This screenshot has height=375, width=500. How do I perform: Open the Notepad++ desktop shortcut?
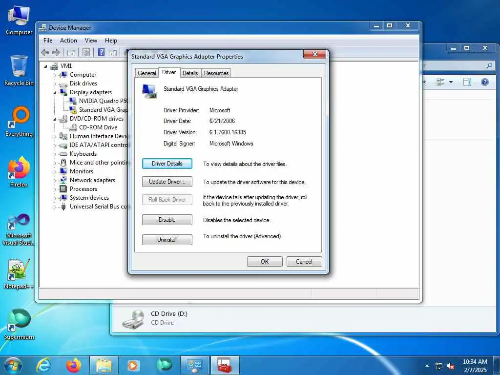pos(19,273)
